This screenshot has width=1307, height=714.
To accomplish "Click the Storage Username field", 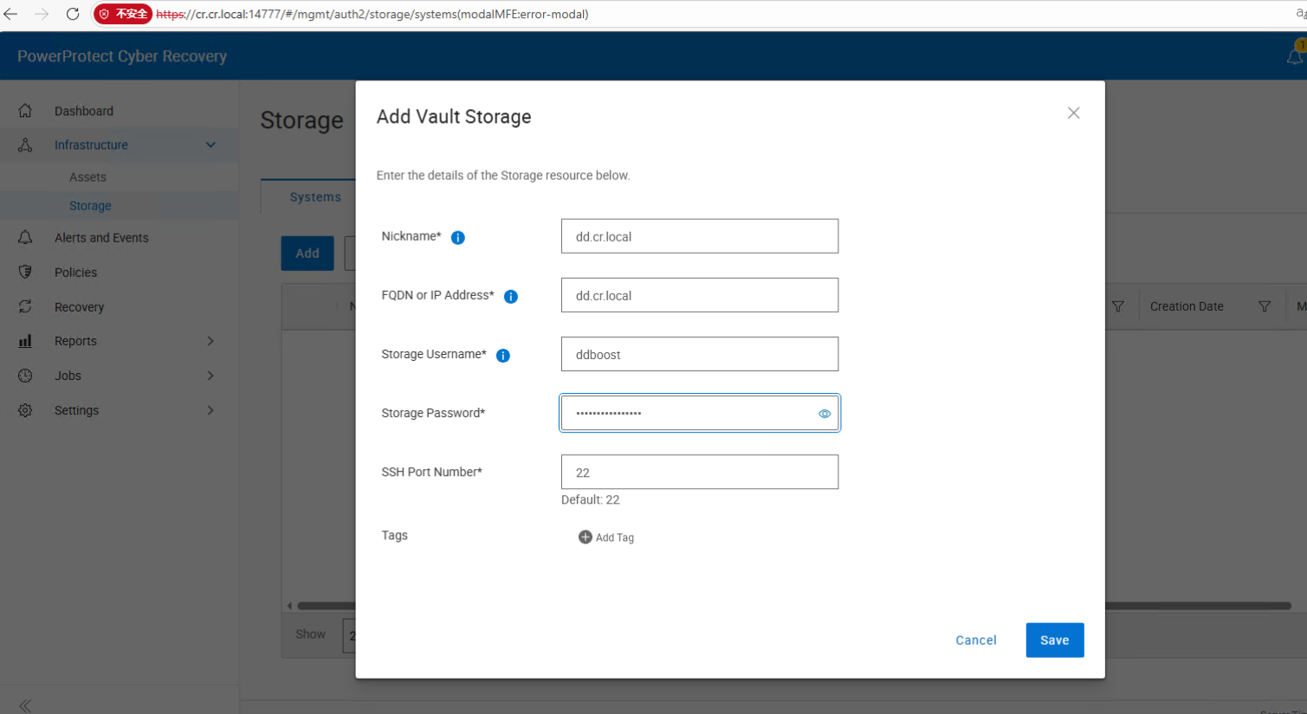I will (x=700, y=354).
